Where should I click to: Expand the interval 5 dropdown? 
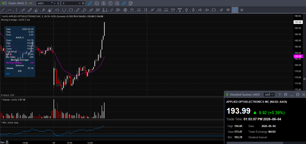coord(79,3)
